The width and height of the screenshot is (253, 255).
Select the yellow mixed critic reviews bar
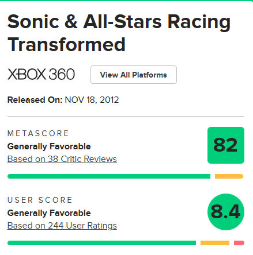click(x=229, y=176)
